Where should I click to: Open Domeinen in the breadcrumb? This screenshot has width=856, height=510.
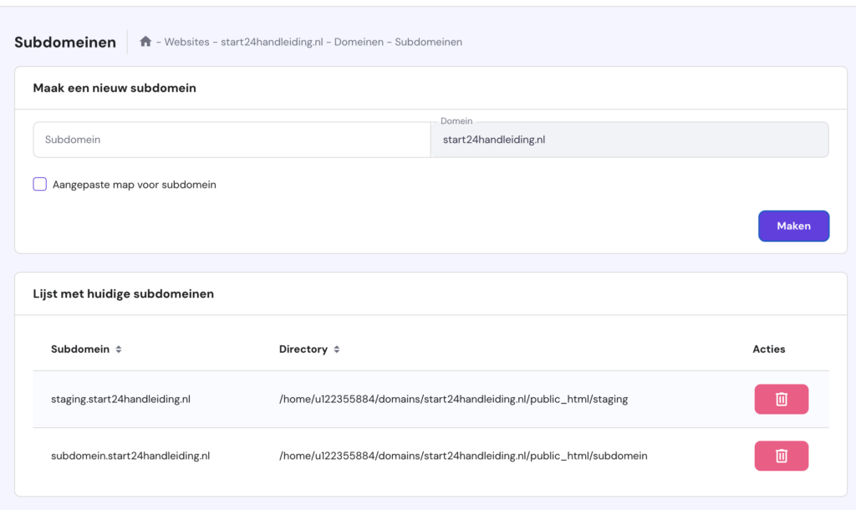click(x=359, y=42)
